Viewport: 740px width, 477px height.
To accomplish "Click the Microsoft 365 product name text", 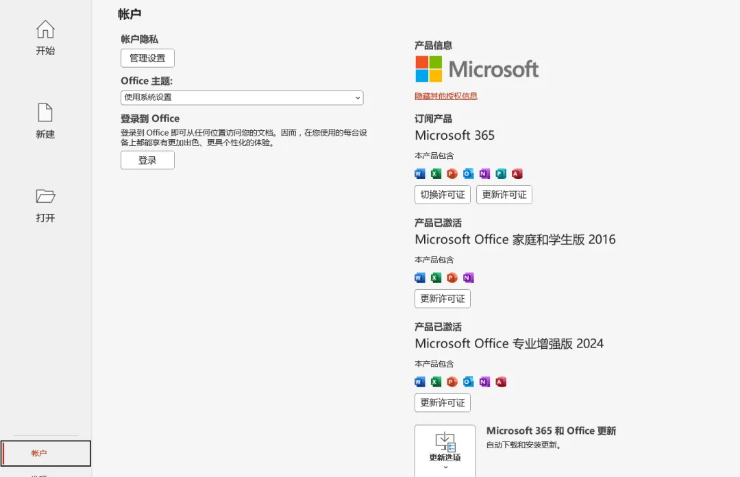I will [x=454, y=136].
